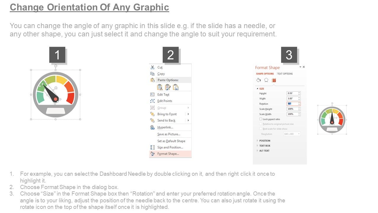
Task: Click the Edit Points icon
Action: [x=152, y=101]
